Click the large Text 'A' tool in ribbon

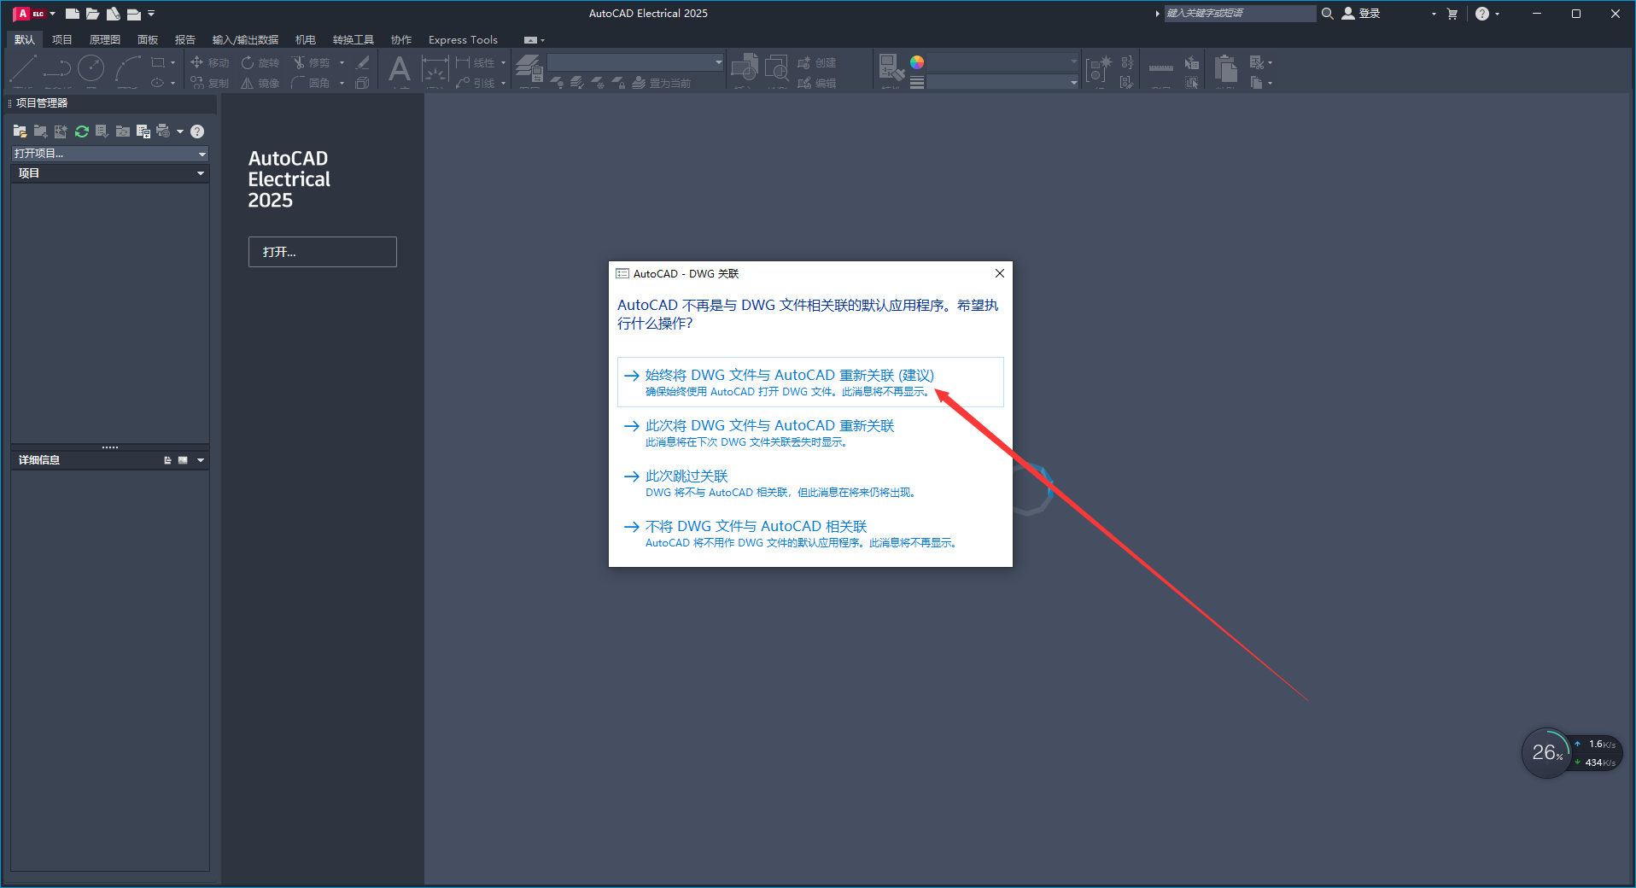click(x=399, y=69)
